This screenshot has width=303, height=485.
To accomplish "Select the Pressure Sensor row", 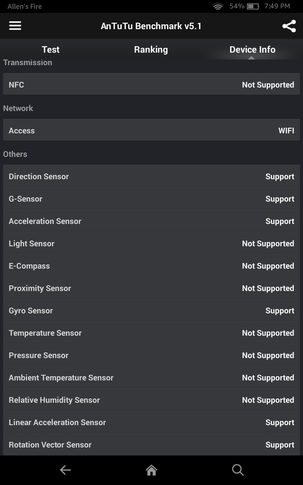I will [x=151, y=355].
